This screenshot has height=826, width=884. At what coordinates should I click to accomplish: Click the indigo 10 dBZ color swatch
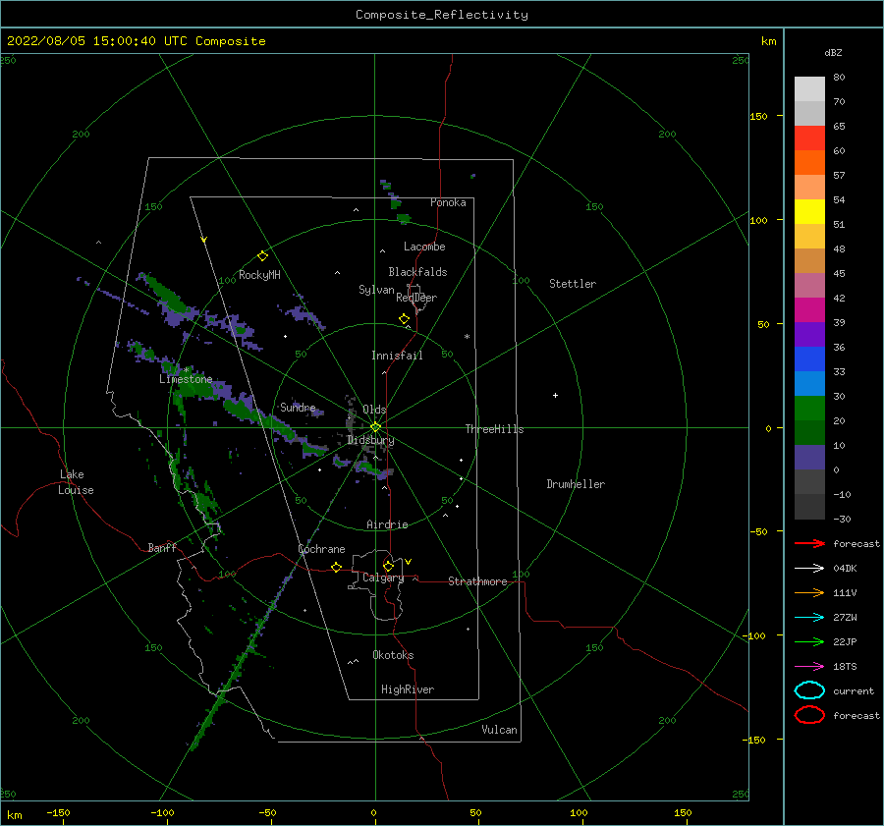pyautogui.click(x=809, y=458)
